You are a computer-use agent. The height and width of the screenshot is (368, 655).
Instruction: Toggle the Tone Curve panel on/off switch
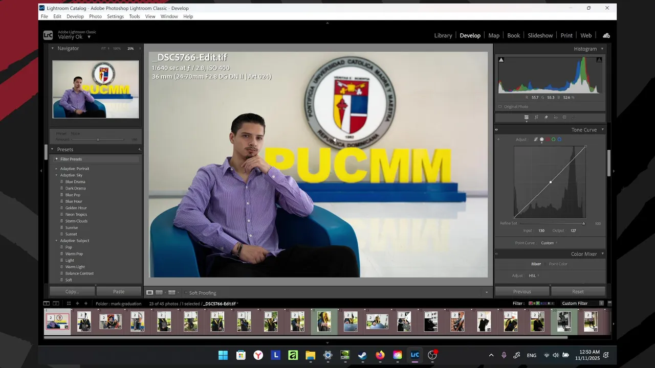(x=496, y=130)
